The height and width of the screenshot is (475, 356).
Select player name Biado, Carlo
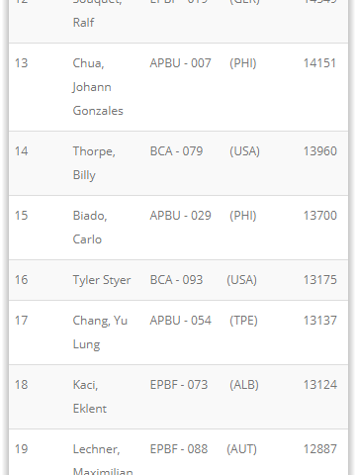click(x=90, y=228)
